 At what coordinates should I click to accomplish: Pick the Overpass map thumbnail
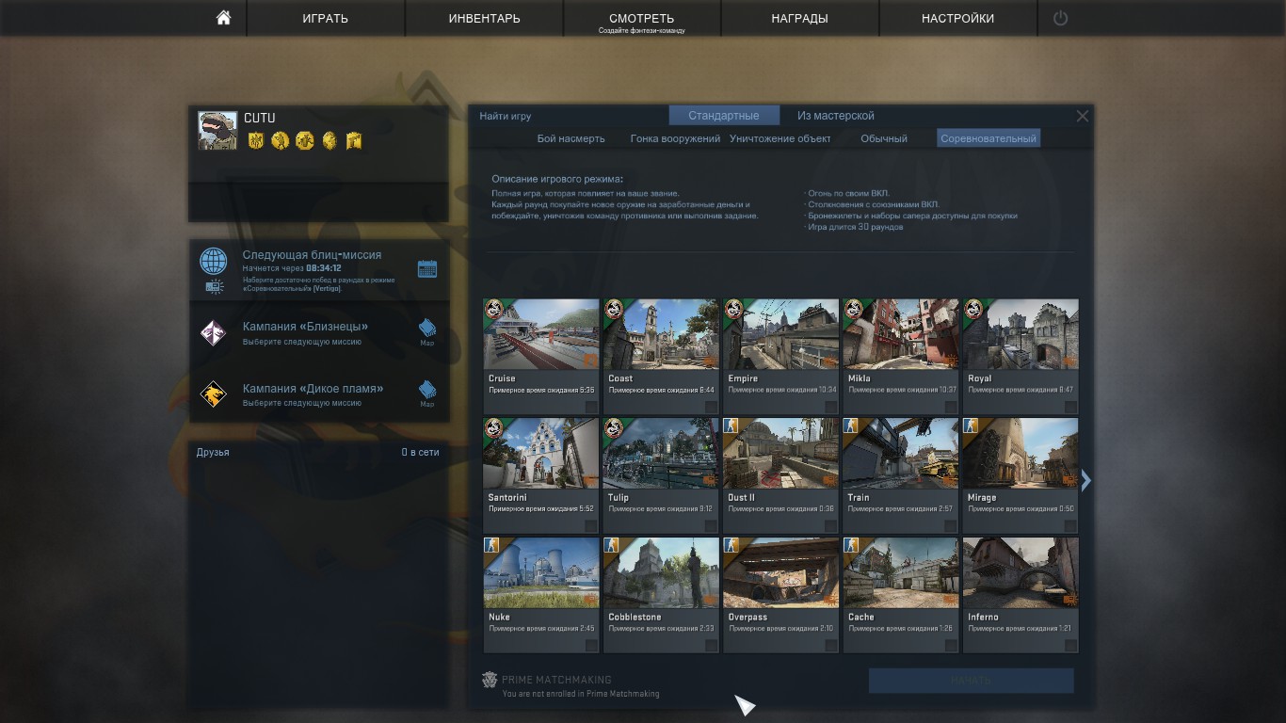pyautogui.click(x=780, y=573)
